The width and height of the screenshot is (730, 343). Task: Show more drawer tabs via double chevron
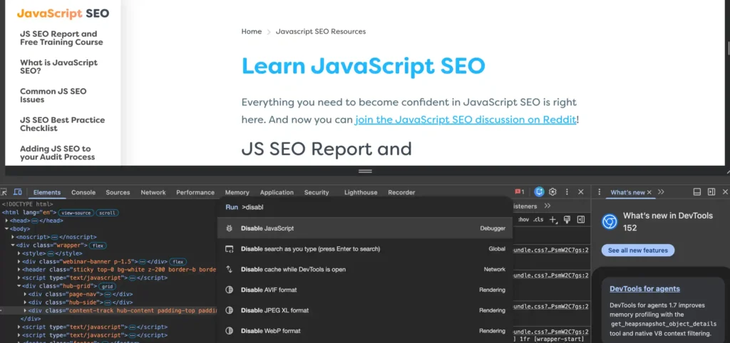pos(661,191)
